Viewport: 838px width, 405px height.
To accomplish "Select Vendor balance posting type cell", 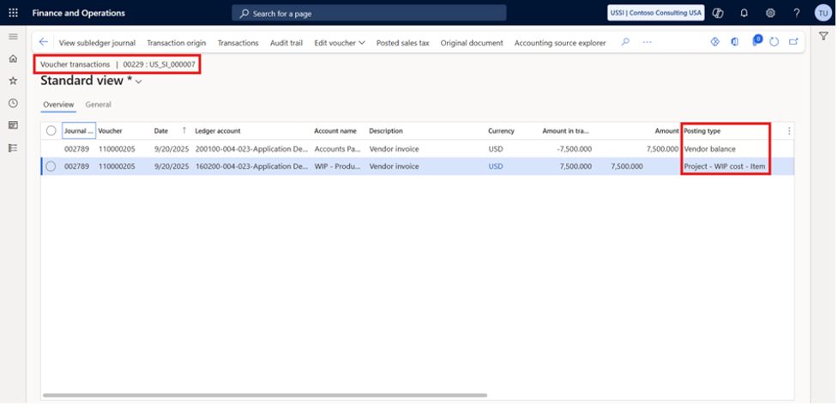I will tap(709, 149).
